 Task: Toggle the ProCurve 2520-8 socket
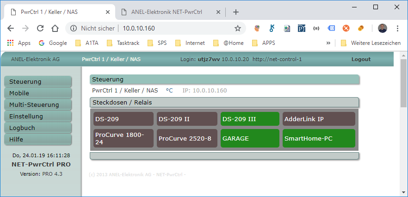(x=187, y=138)
